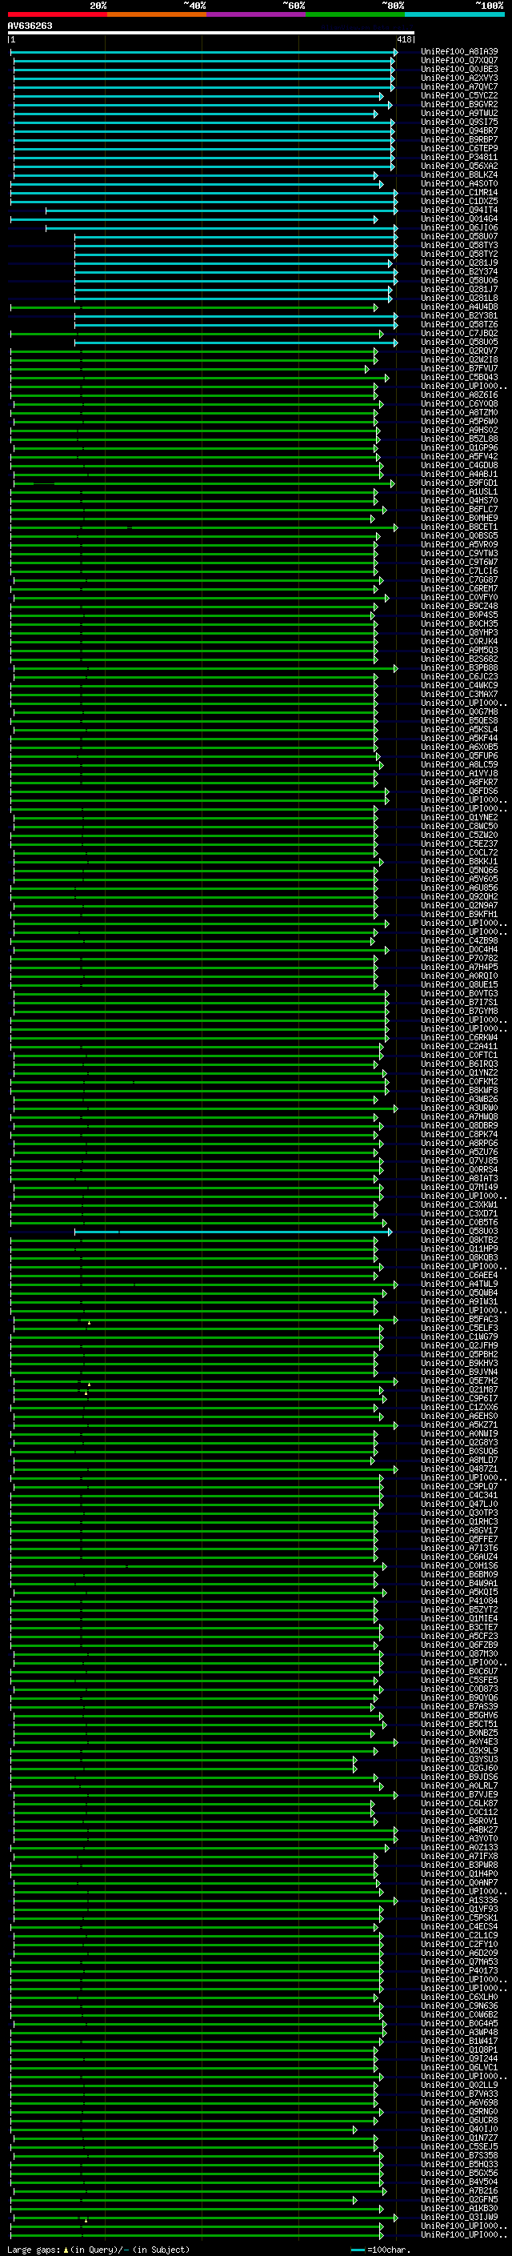Viewport: 512px width, 2256px height.
Task: Select hit label UniRef100_Q58TY3
Action: 459,245
